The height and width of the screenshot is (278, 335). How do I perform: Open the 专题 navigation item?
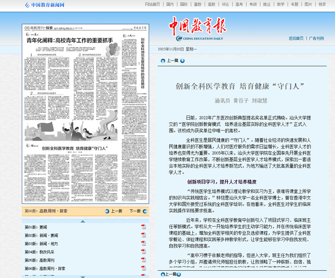pos(294,4)
